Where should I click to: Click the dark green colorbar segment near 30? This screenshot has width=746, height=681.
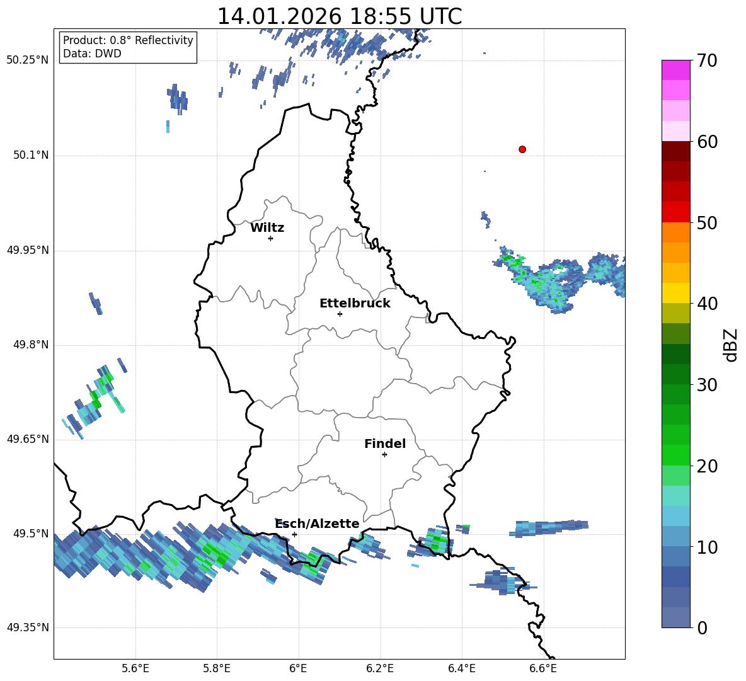pyautogui.click(x=675, y=374)
